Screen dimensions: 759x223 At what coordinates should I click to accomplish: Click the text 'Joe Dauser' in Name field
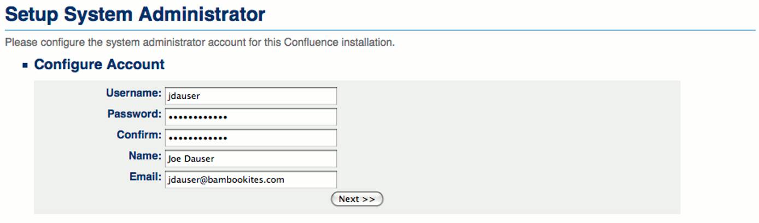[x=191, y=159]
